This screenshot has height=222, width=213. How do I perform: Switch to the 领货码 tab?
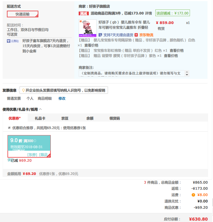pyautogui.click(x=115, y=118)
